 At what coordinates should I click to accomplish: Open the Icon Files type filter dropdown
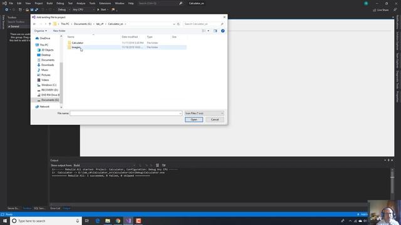(204, 113)
